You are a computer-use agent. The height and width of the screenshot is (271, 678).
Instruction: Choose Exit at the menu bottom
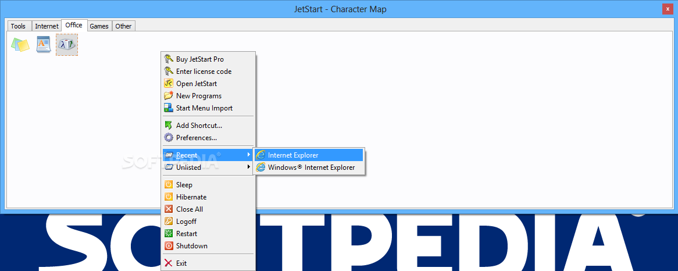[208, 263]
